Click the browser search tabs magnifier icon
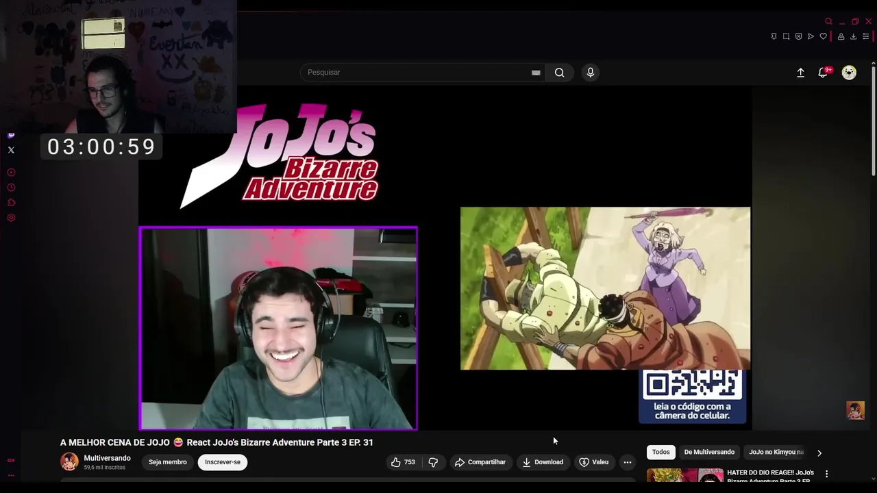 (829, 21)
